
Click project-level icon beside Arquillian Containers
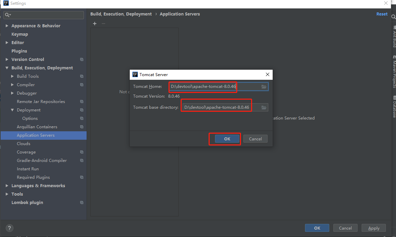(x=82, y=127)
